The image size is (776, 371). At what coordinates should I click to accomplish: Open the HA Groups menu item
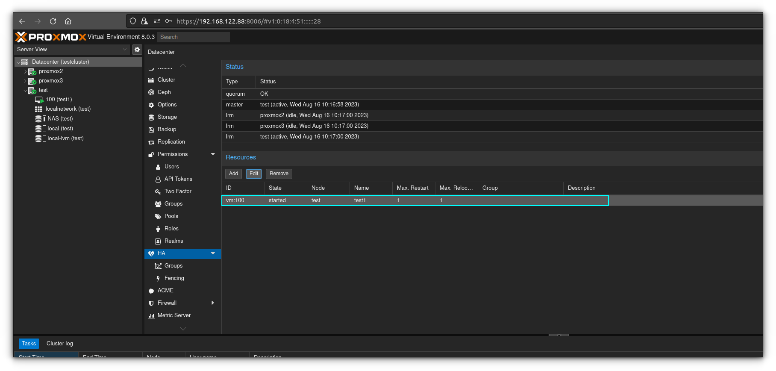tap(182, 266)
